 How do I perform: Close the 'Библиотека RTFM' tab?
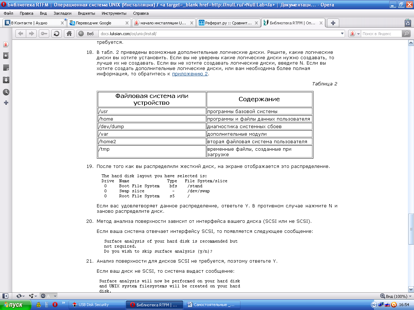pyautogui.click(x=321, y=23)
